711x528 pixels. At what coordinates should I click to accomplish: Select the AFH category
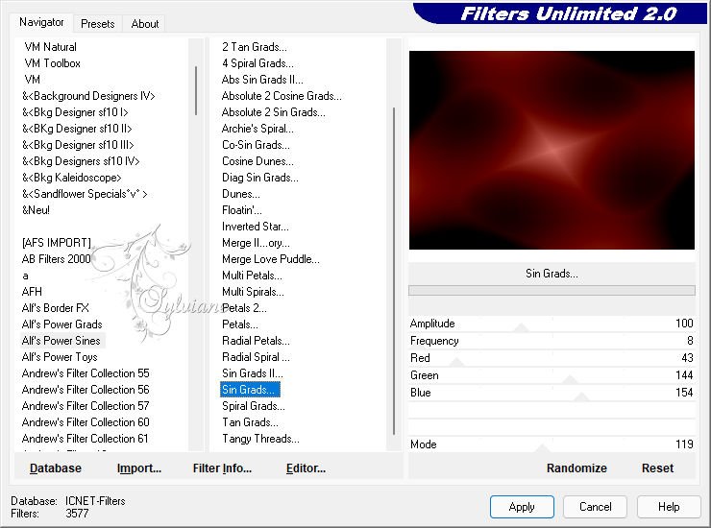32,292
